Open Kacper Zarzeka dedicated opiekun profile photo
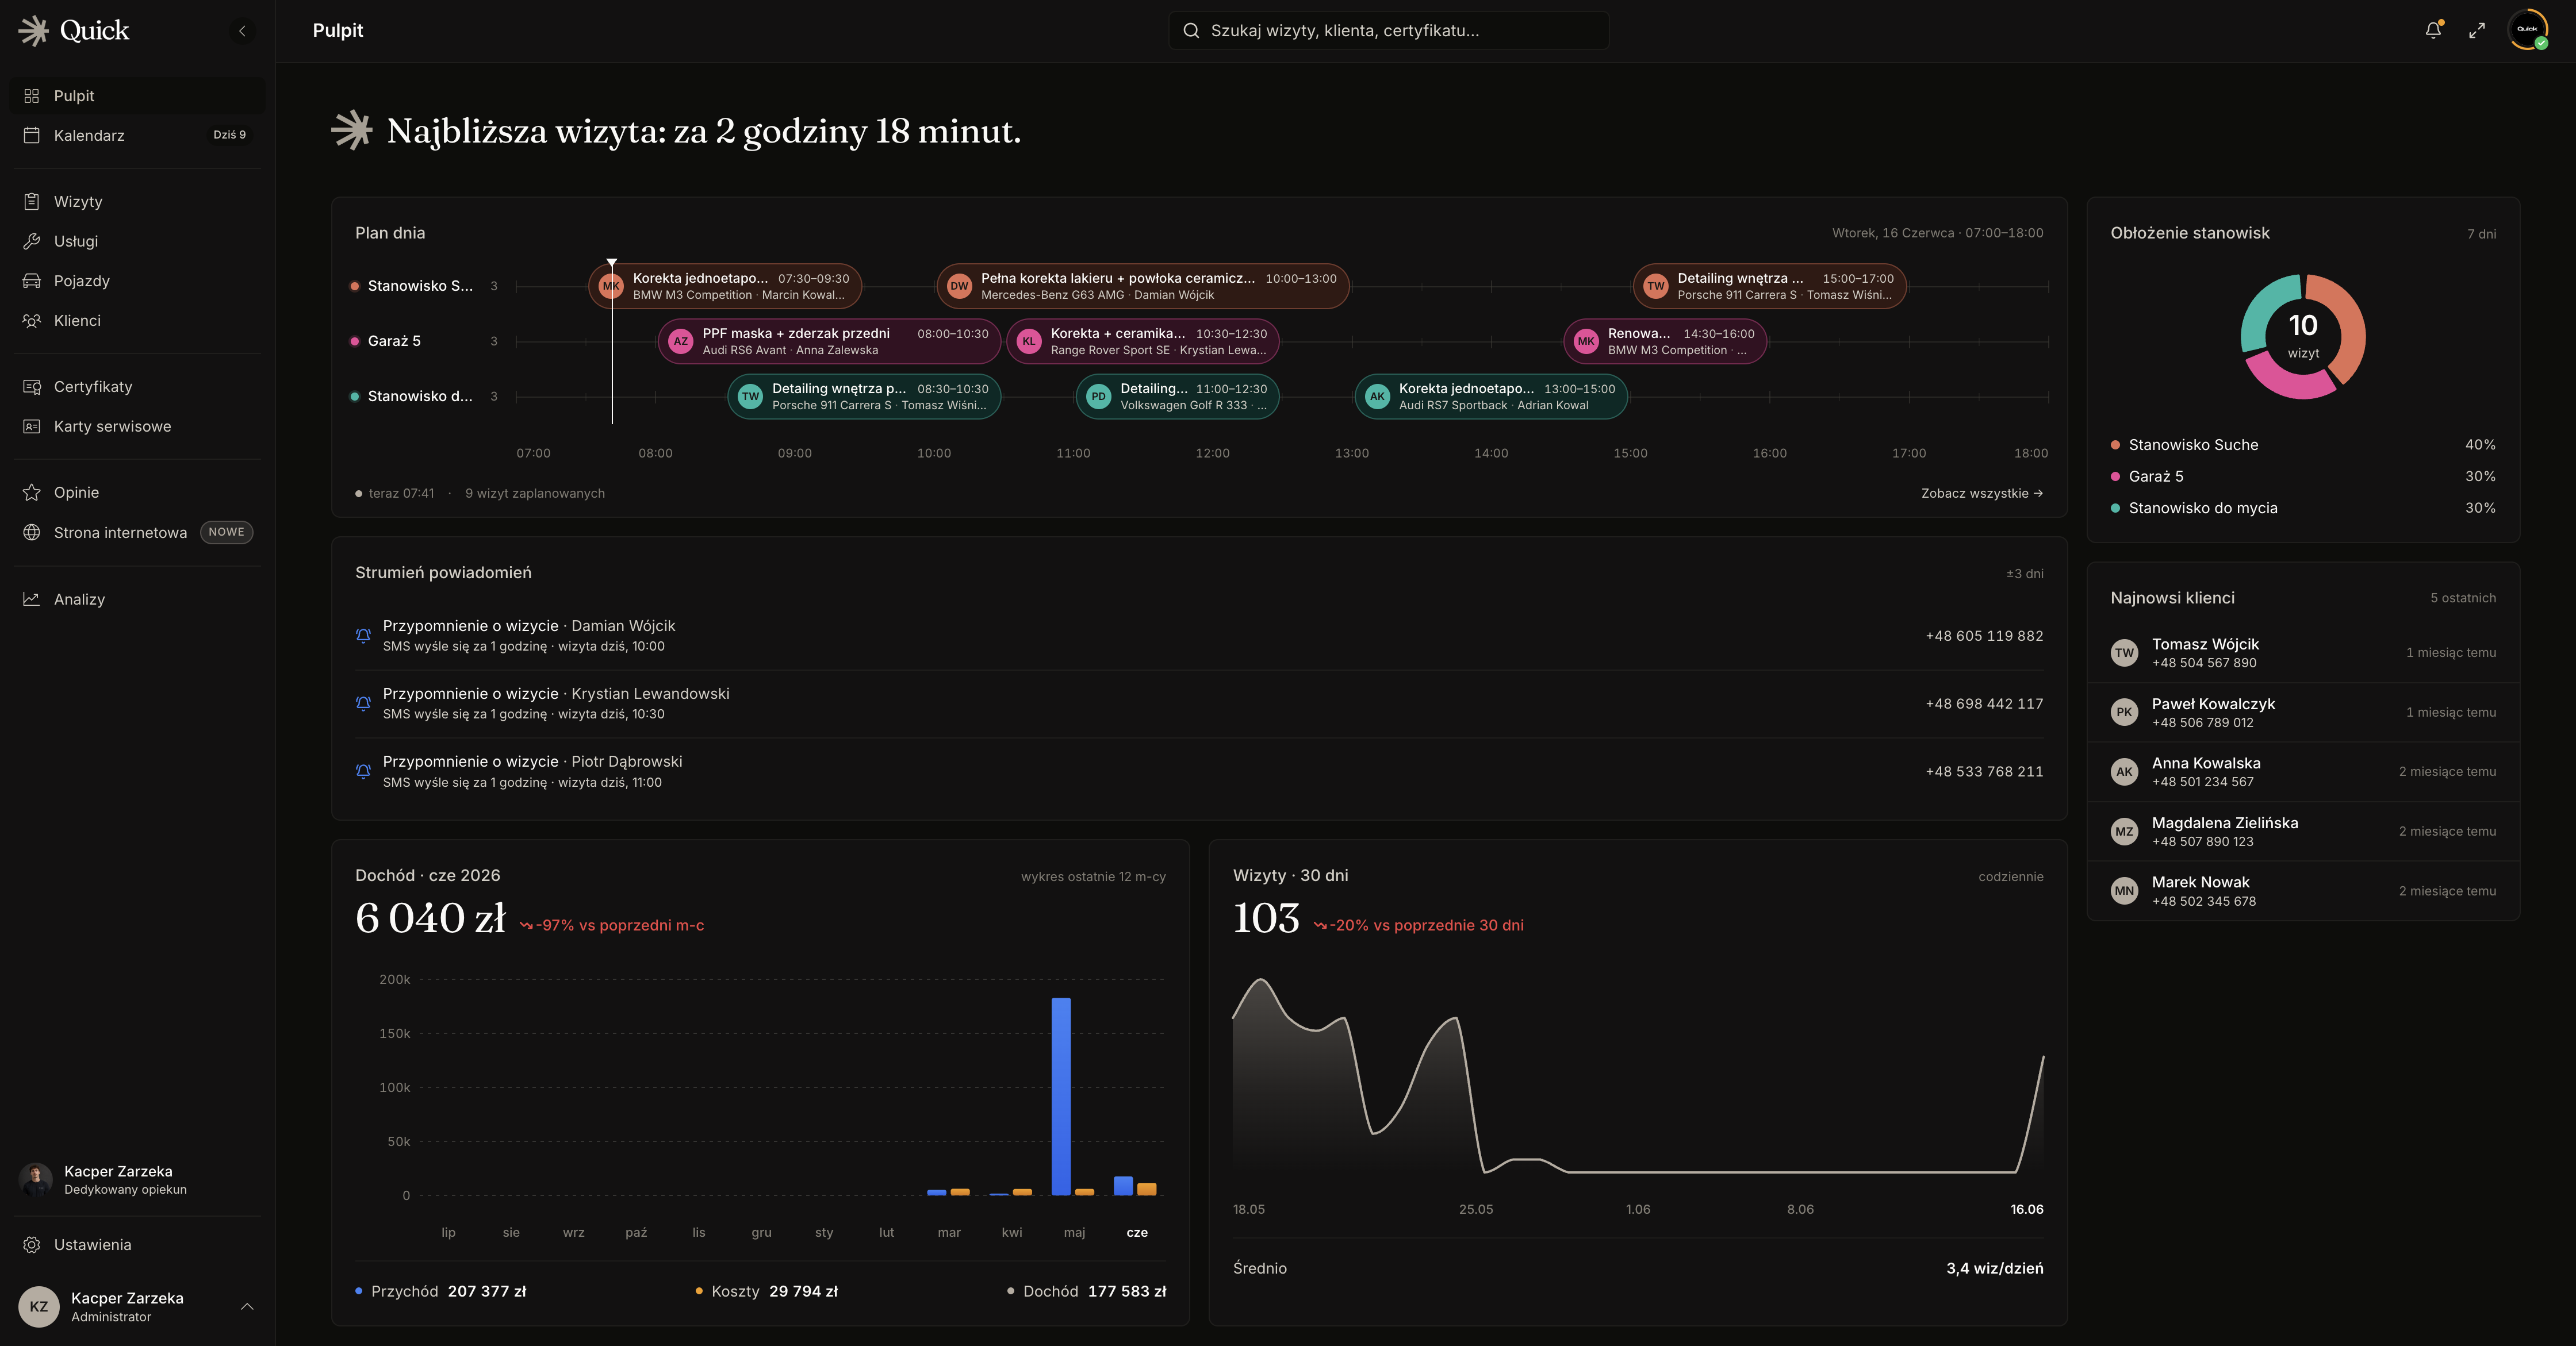 (x=36, y=1179)
